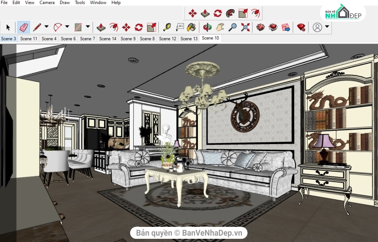Click Move tool in upper Edit toolbar
This screenshot has height=242, width=378.
click(192, 13)
